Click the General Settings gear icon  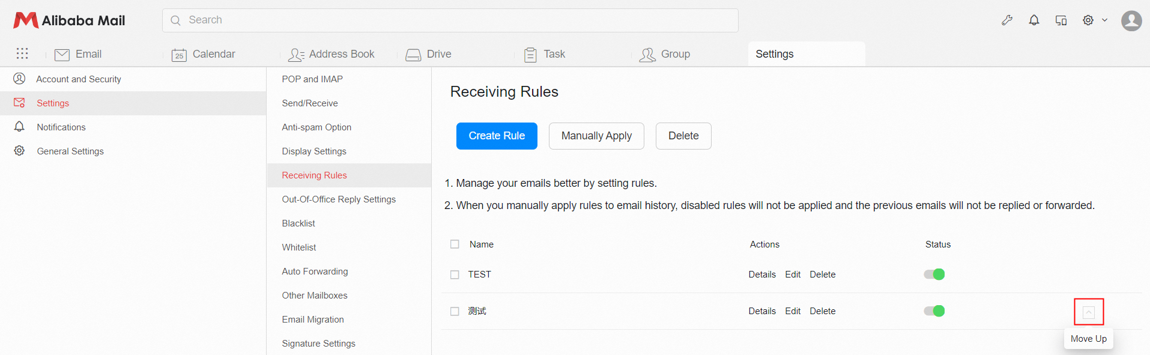[x=19, y=151]
